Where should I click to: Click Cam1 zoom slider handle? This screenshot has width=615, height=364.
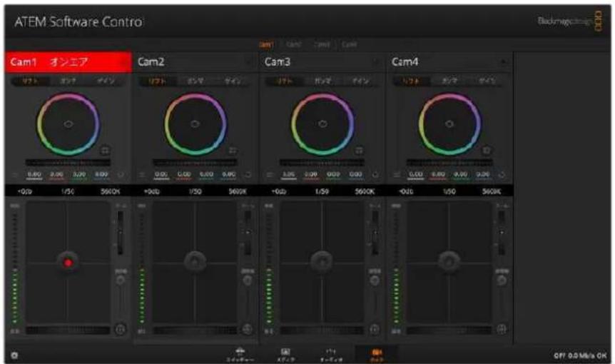[121, 232]
